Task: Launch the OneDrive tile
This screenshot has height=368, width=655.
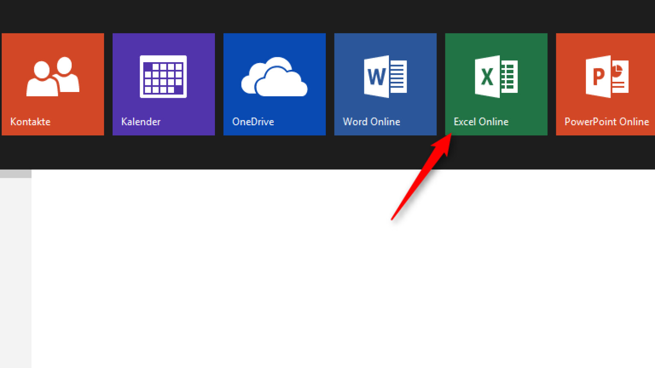Action: 275,84
